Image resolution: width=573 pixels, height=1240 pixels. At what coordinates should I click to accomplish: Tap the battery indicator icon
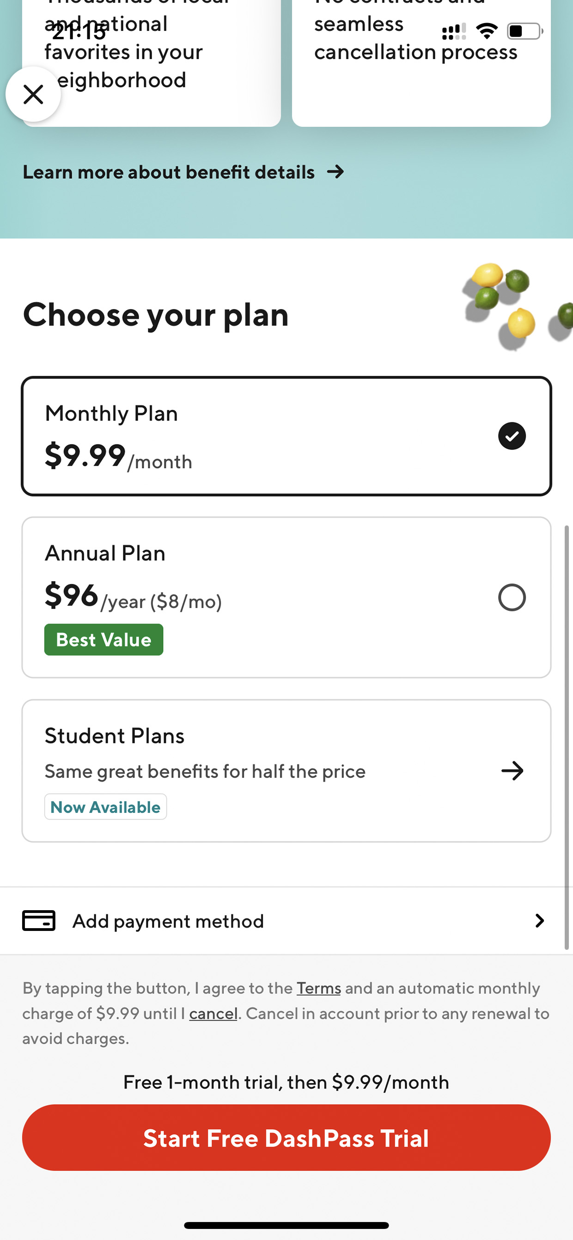[x=524, y=31]
